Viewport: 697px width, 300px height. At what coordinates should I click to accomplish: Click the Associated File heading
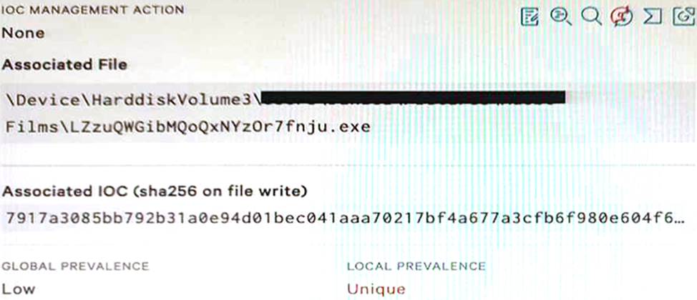click(64, 65)
